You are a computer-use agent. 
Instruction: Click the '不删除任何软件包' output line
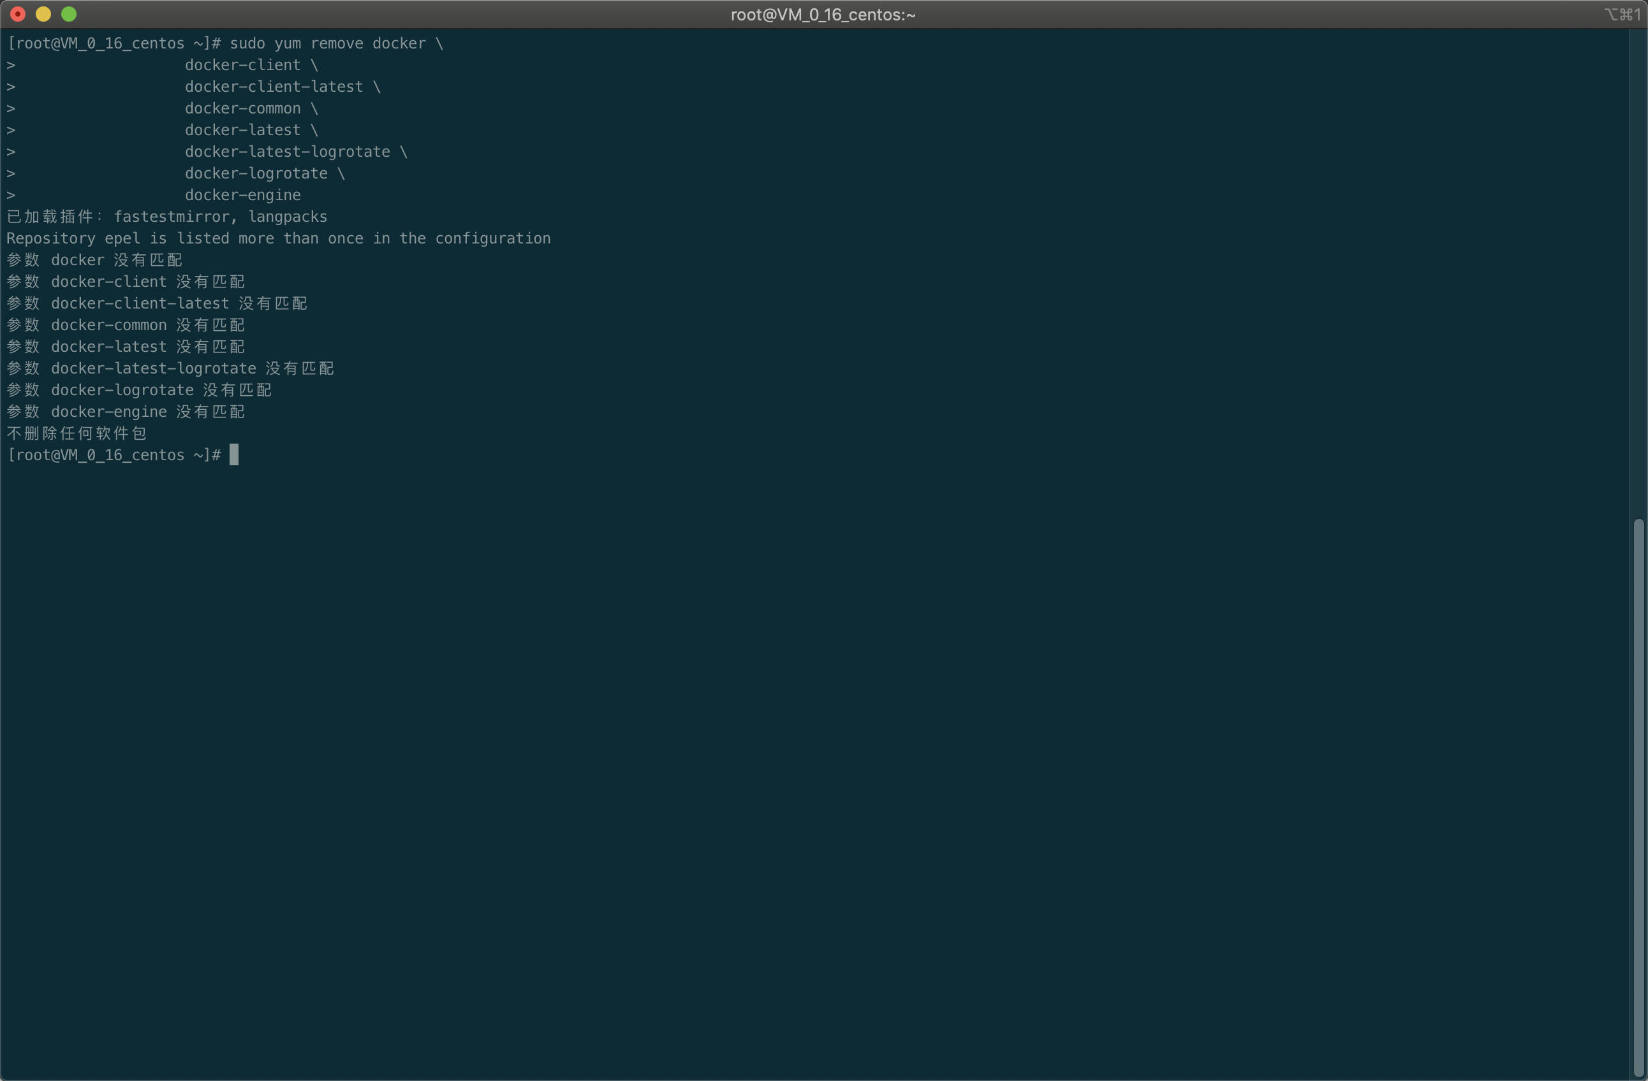pyautogui.click(x=76, y=433)
